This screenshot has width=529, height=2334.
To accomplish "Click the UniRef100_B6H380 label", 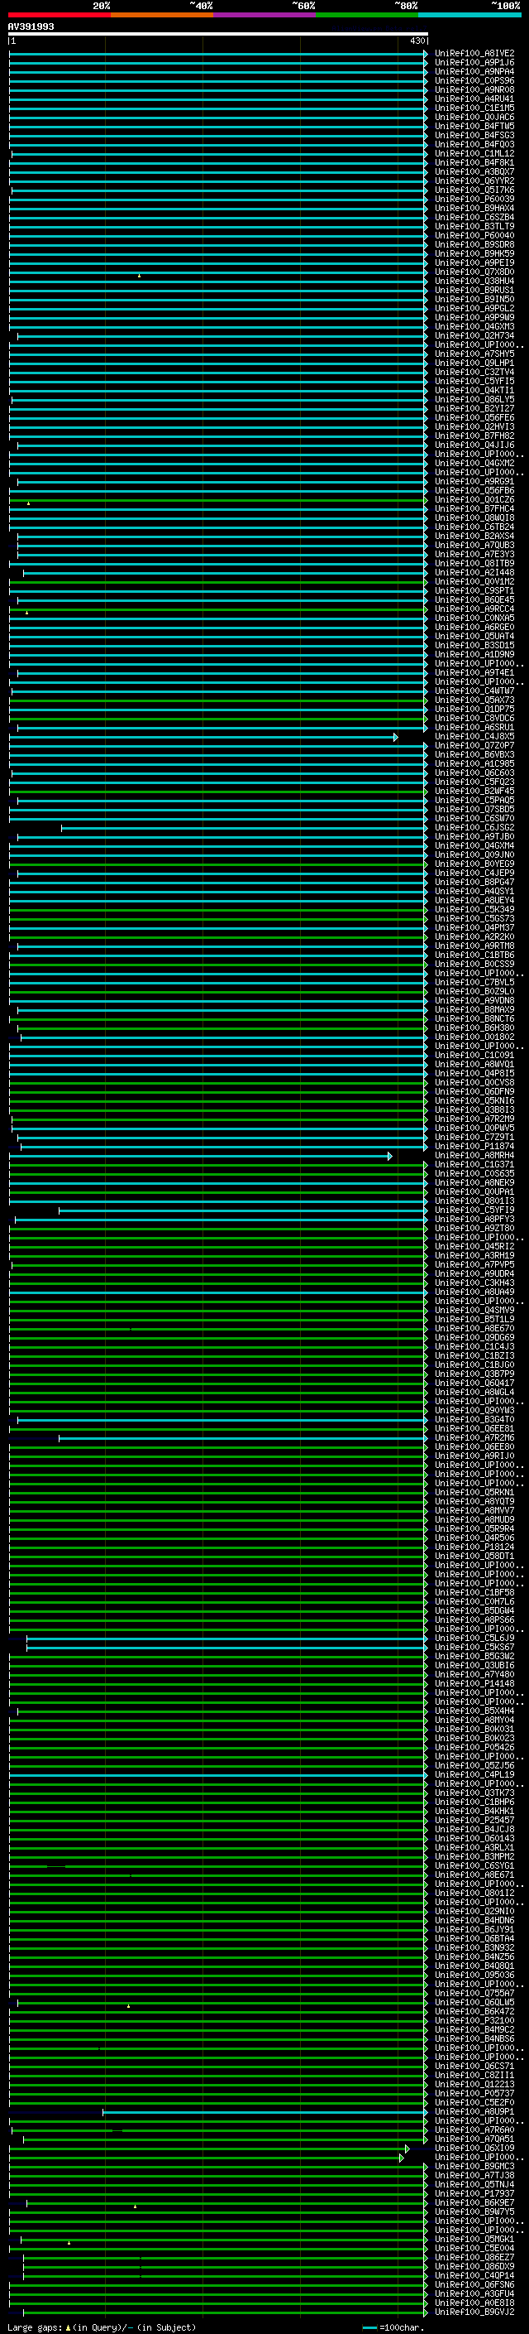I will [474, 1027].
